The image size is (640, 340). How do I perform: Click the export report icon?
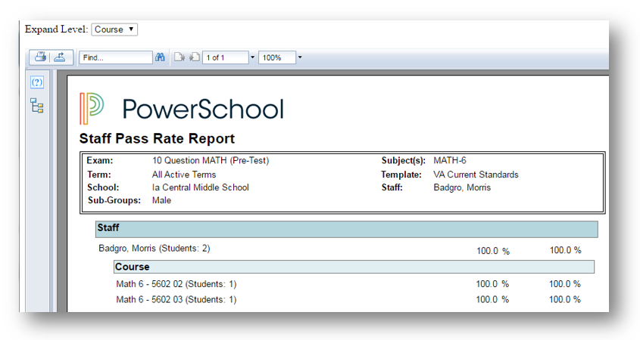60,57
